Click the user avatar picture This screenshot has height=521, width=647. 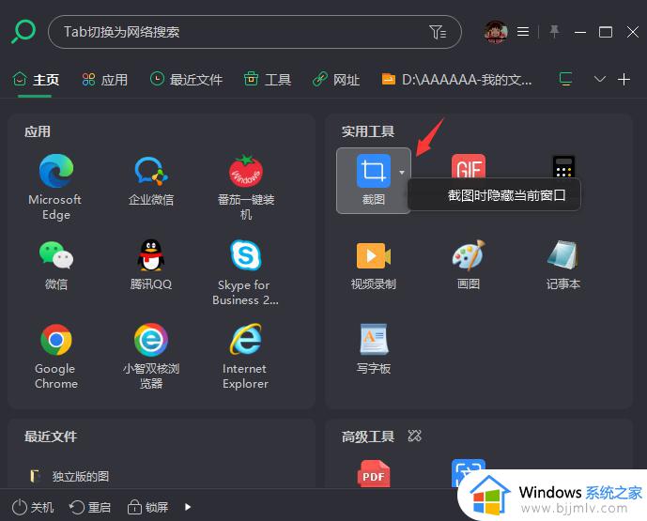click(x=495, y=32)
